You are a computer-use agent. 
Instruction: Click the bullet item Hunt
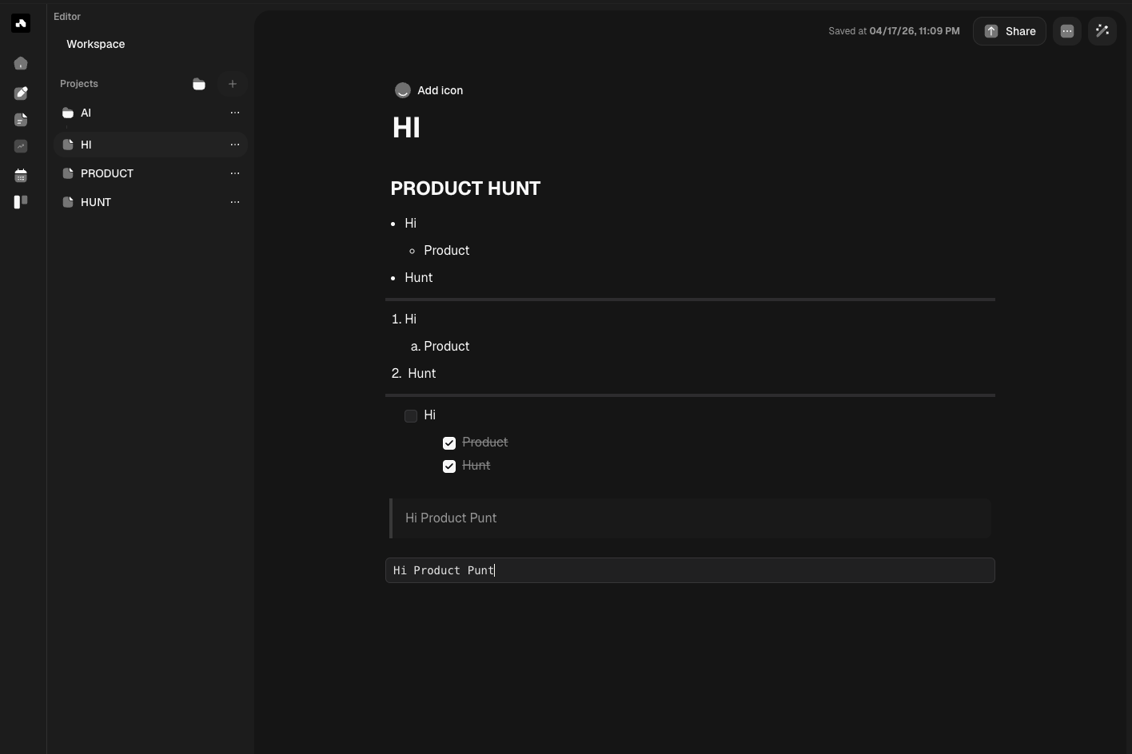pos(419,277)
